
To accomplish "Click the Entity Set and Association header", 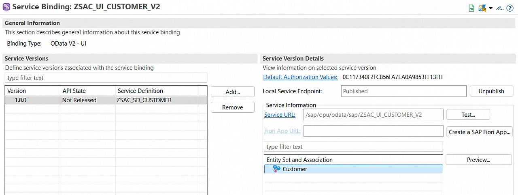I will [x=353, y=160].
